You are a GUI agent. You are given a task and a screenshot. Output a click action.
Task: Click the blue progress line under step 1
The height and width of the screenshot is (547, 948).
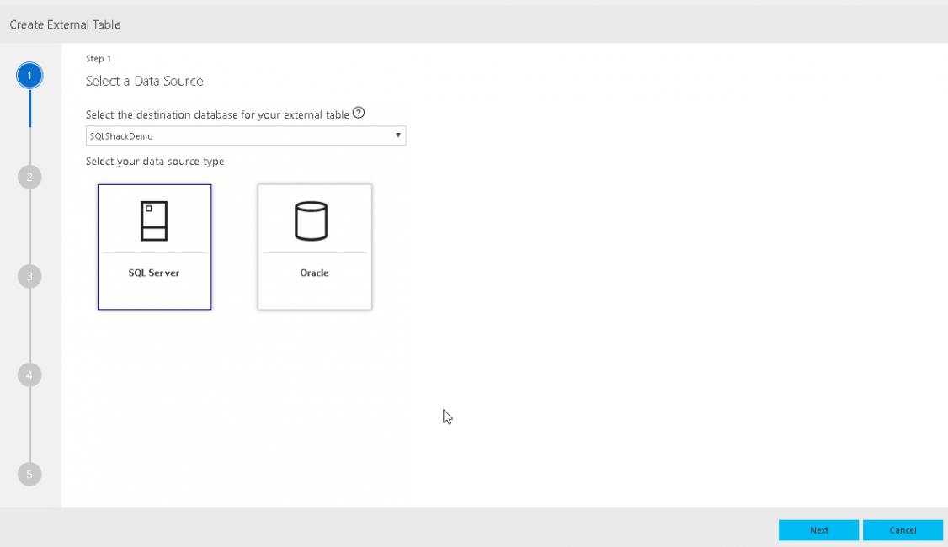click(x=29, y=109)
